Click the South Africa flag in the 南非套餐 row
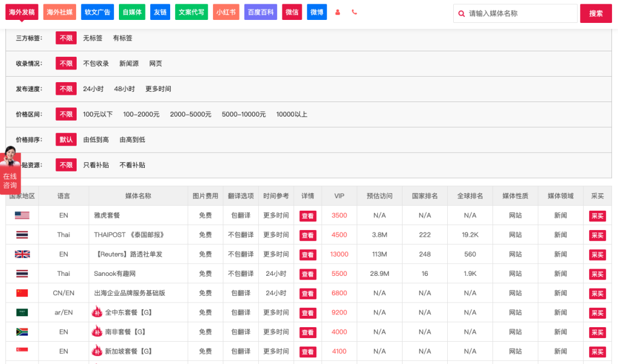The width and height of the screenshot is (618, 364). tap(21, 331)
